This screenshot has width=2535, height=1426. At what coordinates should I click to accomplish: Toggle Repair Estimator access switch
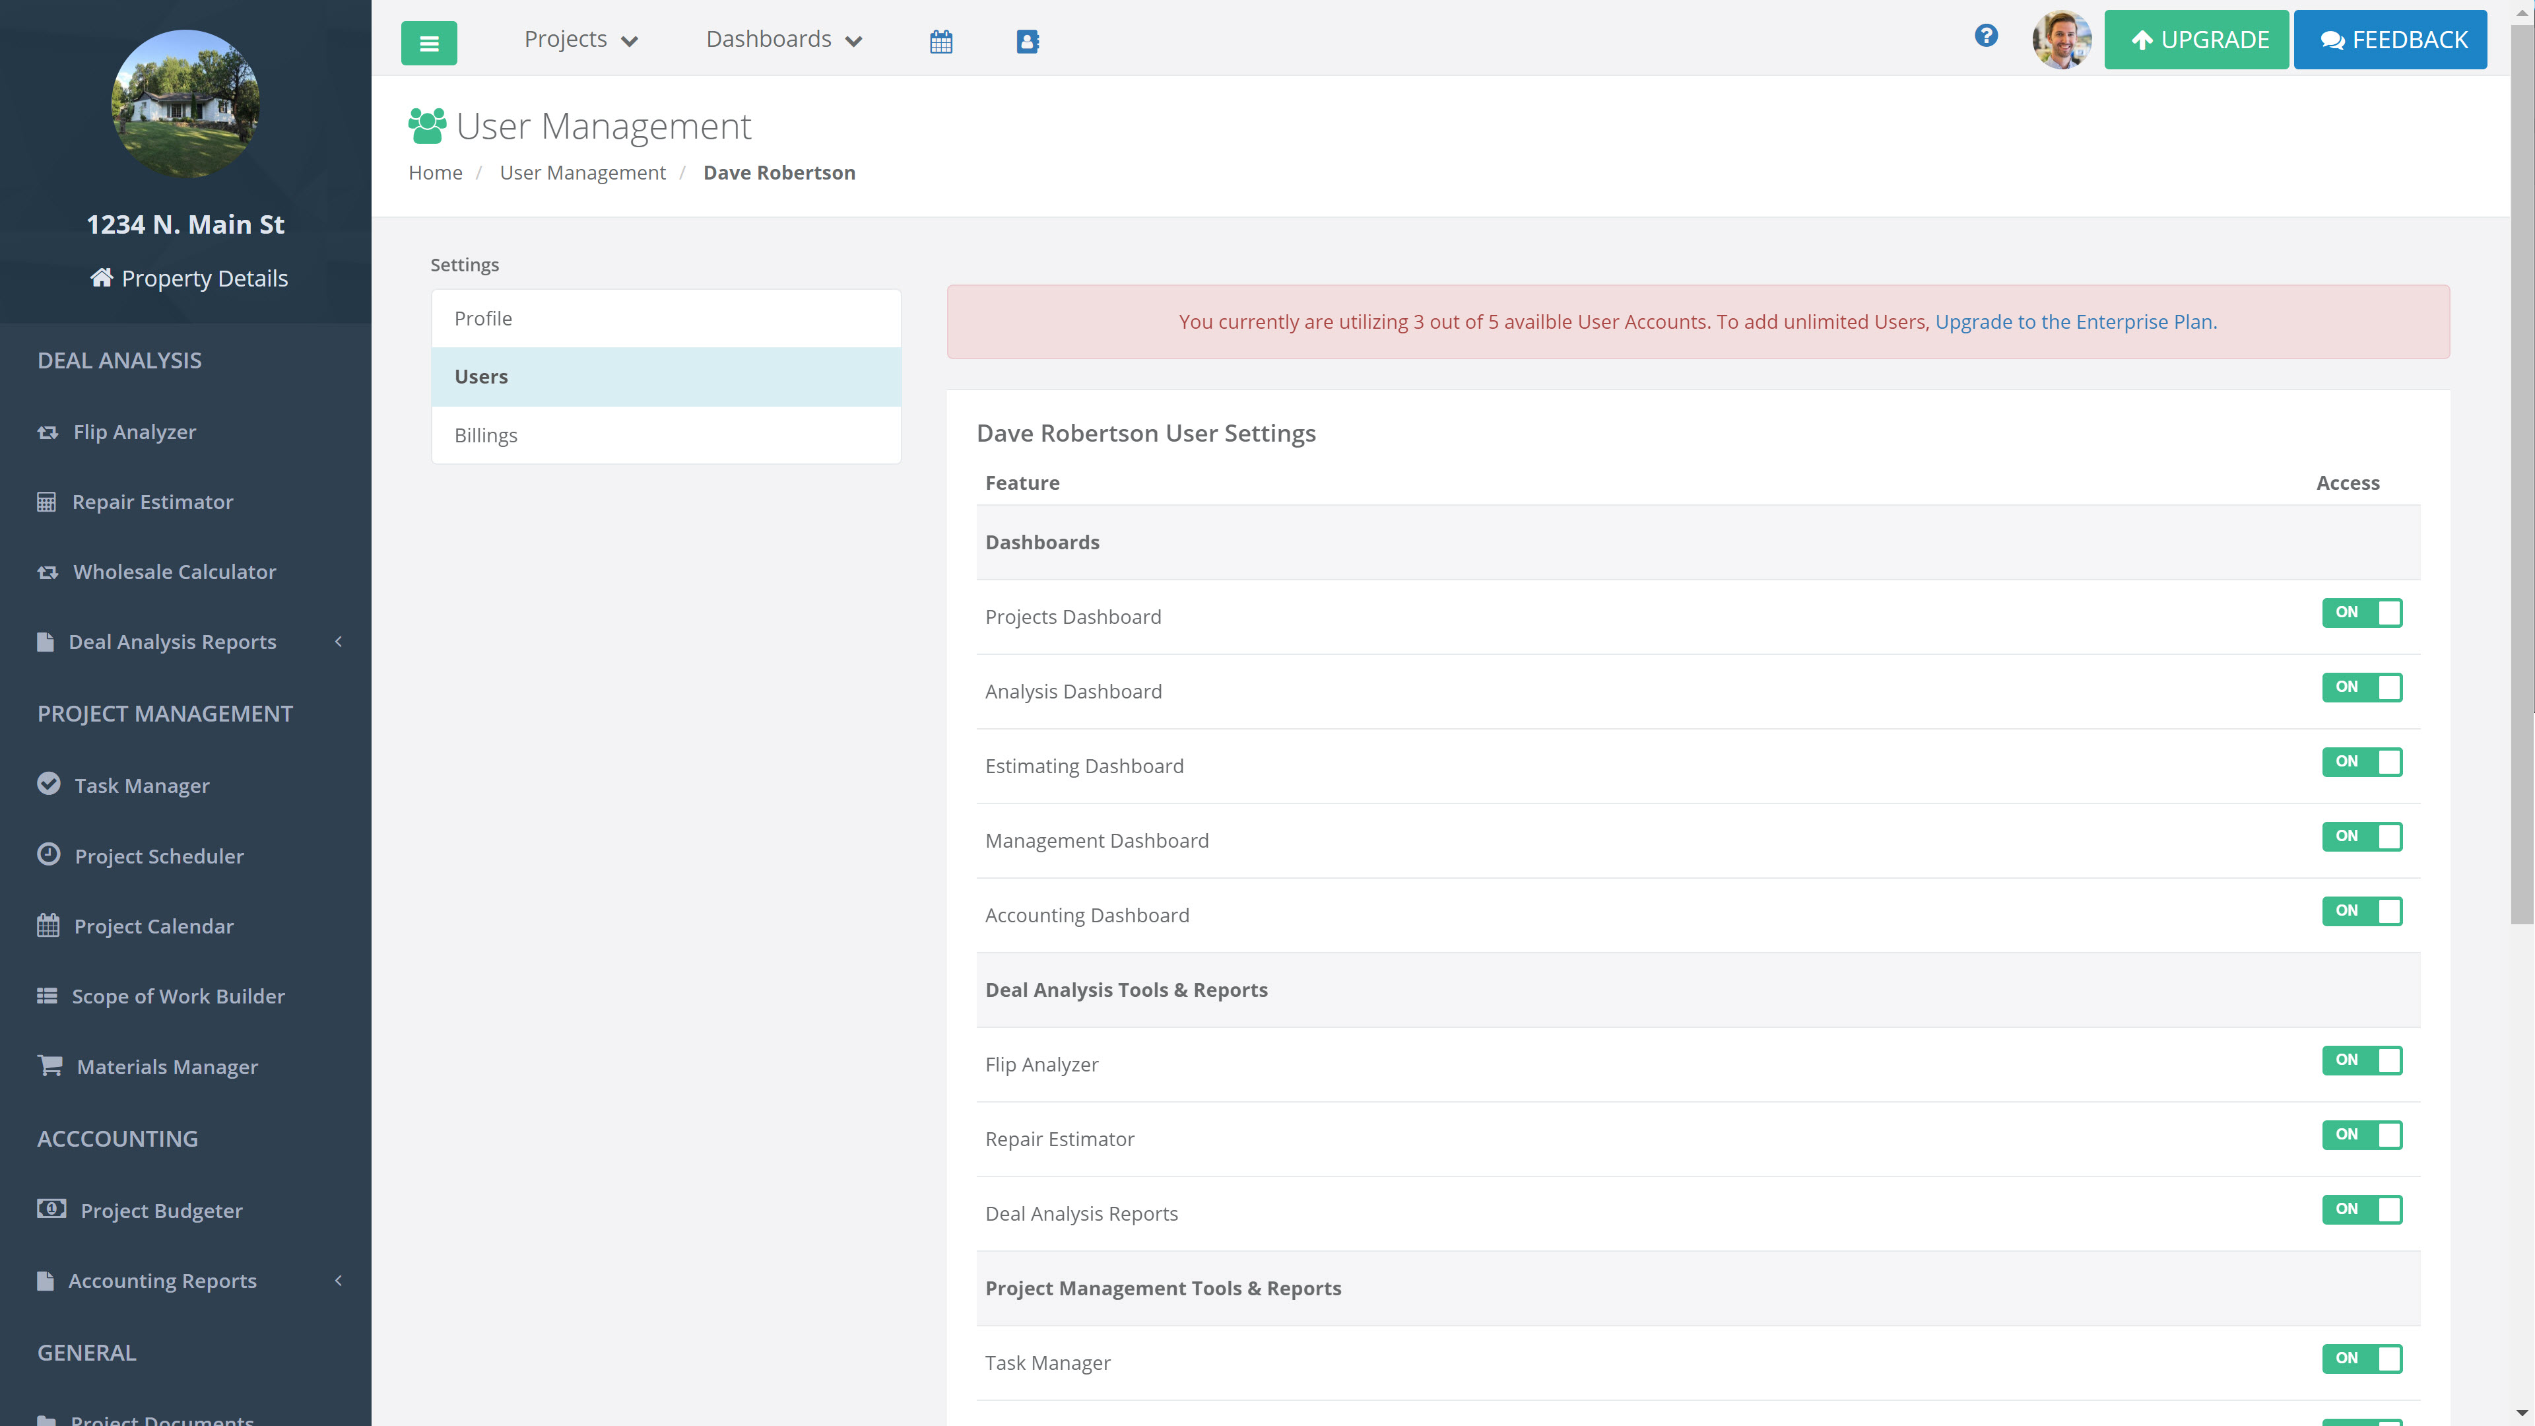click(x=2362, y=1135)
